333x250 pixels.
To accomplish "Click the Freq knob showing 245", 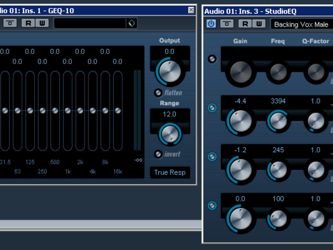I will tap(278, 170).
